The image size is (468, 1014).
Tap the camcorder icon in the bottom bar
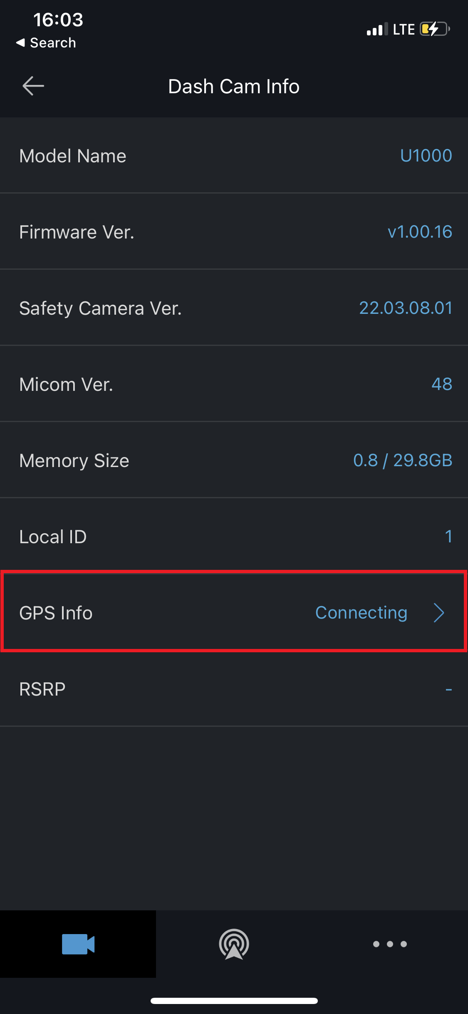[x=78, y=944]
